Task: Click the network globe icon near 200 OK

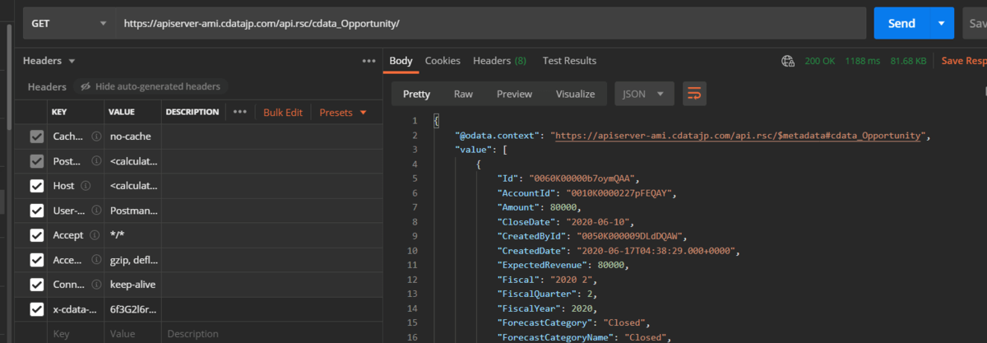Action: [x=788, y=61]
